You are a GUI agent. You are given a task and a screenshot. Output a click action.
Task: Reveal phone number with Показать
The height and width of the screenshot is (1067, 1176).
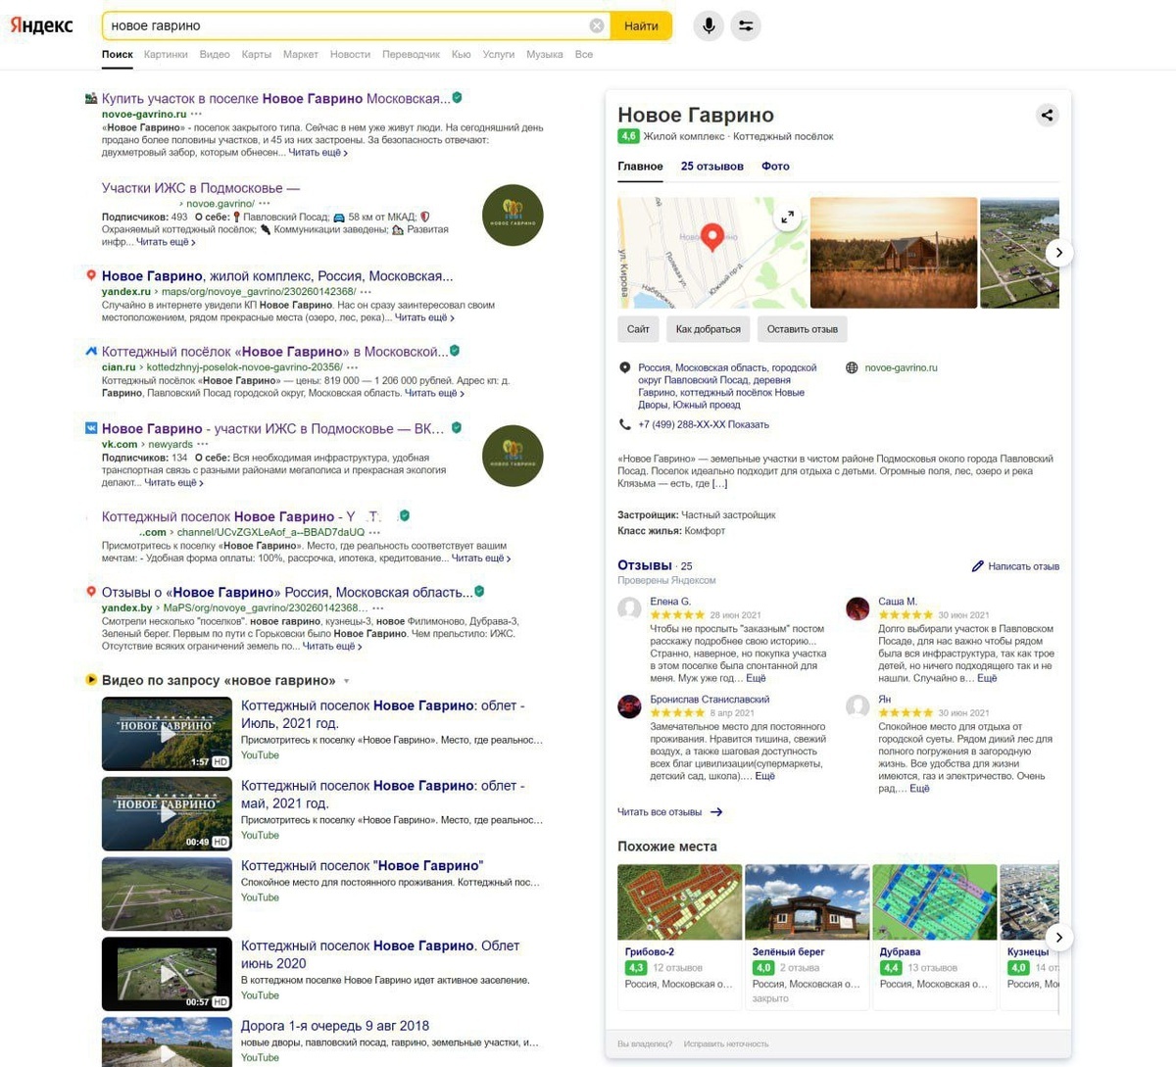pos(749,425)
